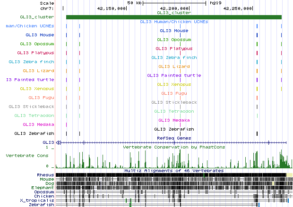Click the blue block in Zebrafish alignment row
Viewport: 293px width, 207px height.
point(259,205)
